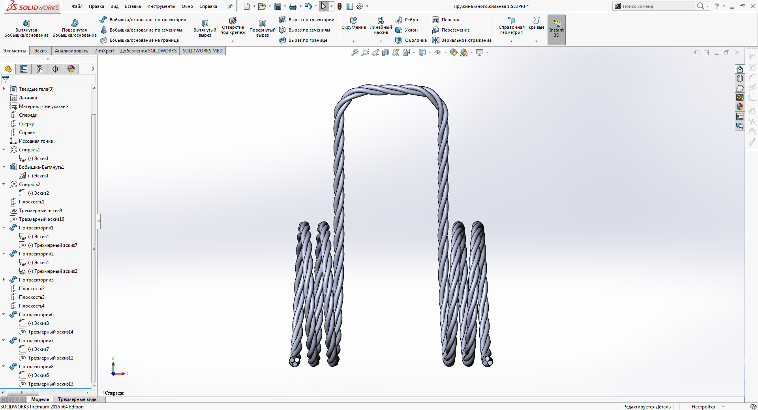This screenshot has height=410, width=758.
Task: Open the Справочная геометрия dropdown arrow
Action: tap(512, 41)
